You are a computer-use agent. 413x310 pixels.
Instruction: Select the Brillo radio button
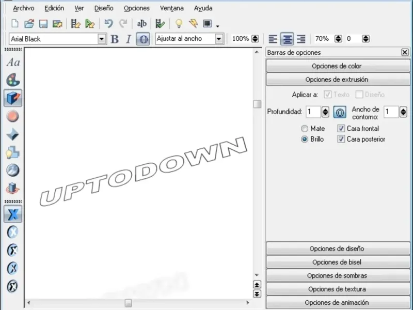pos(305,139)
